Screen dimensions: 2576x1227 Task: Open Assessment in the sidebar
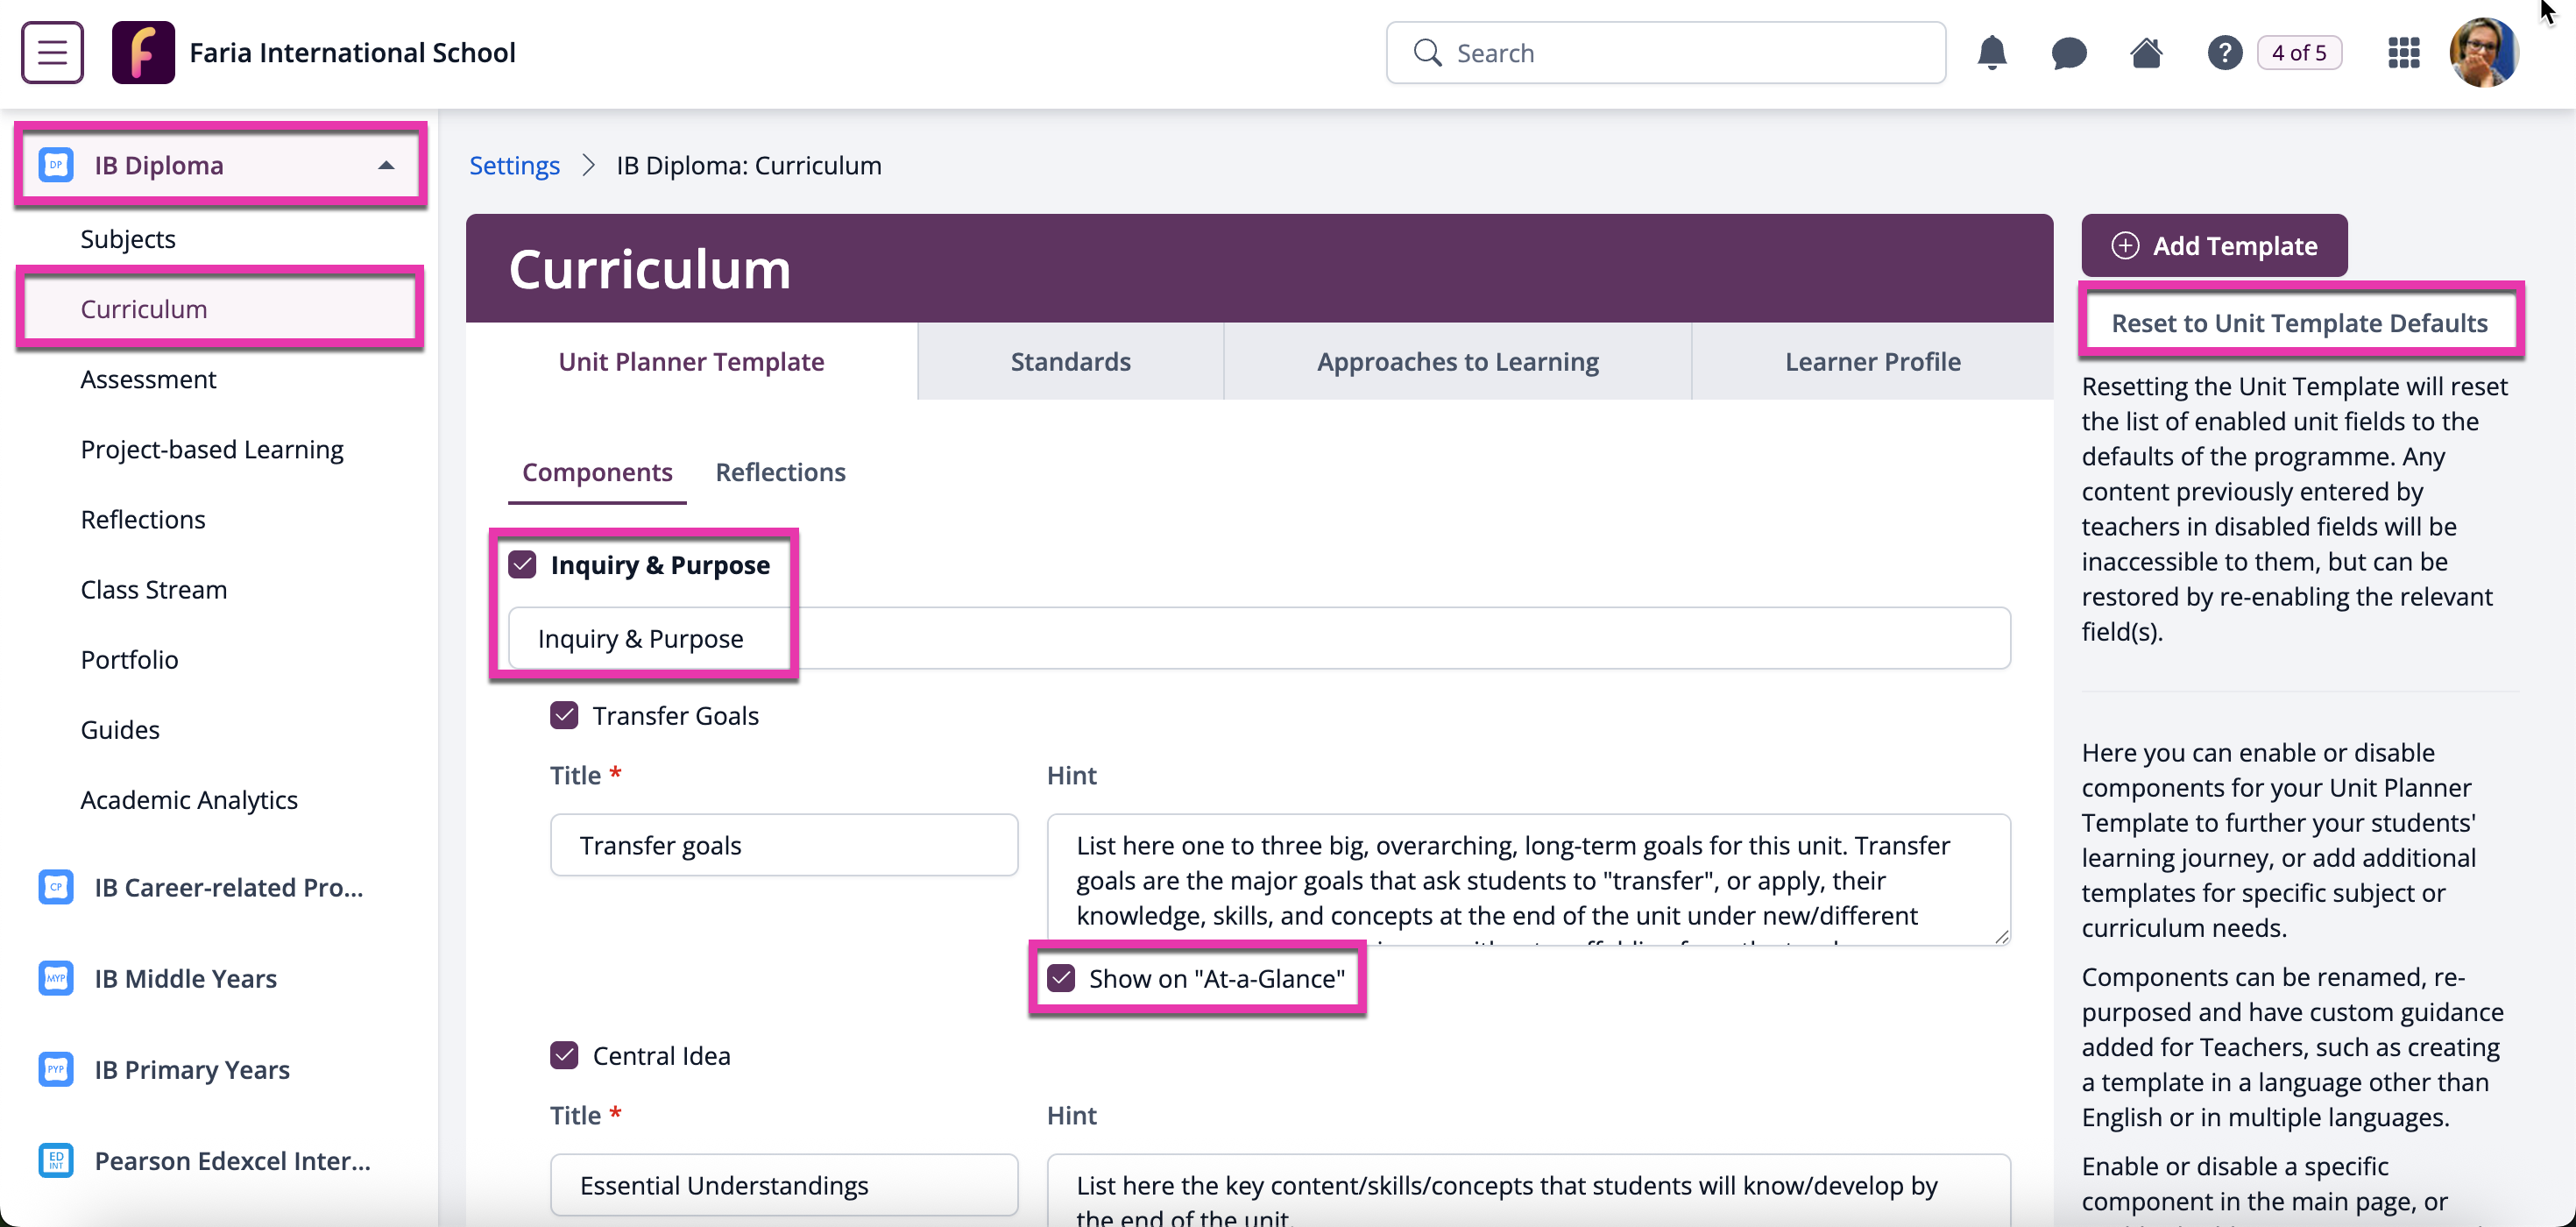(x=148, y=379)
